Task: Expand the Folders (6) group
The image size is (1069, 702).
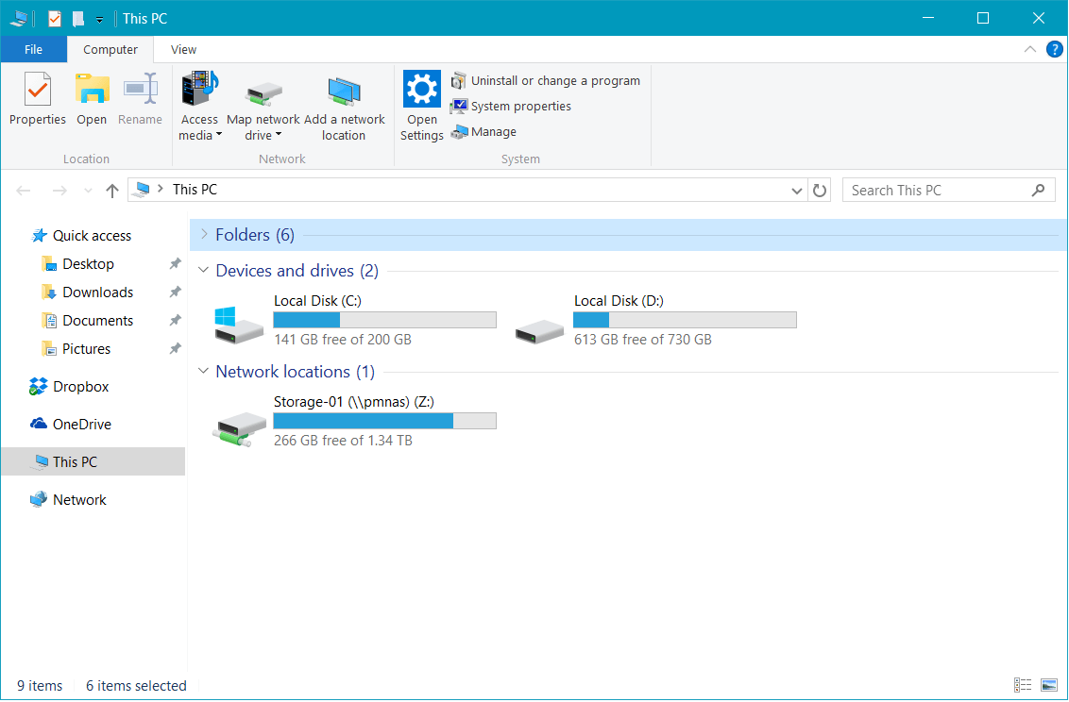Action: (204, 235)
